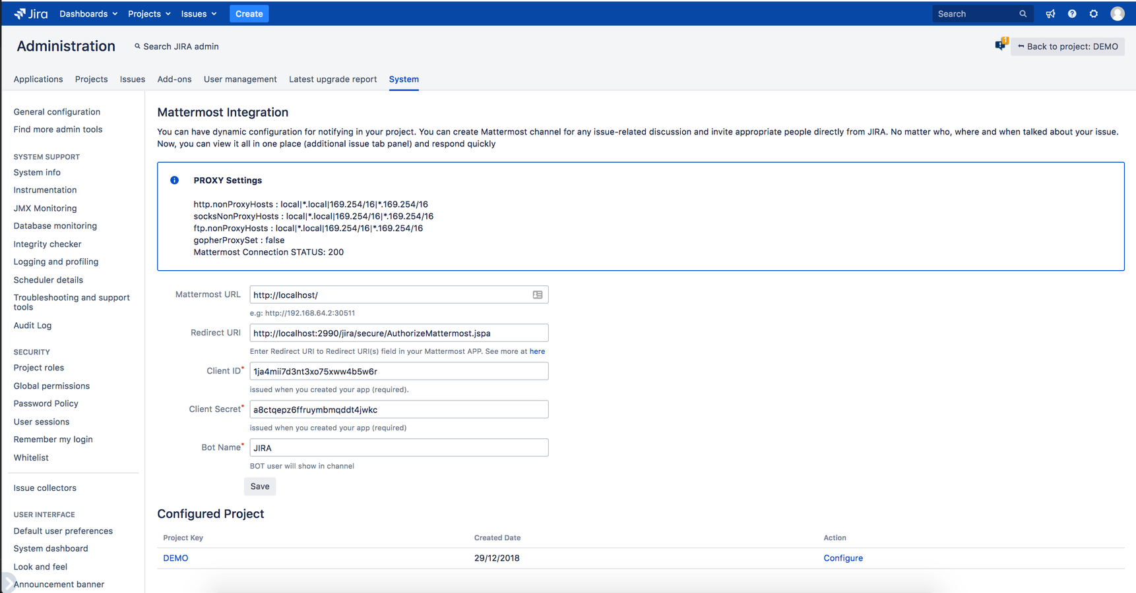Image resolution: width=1136 pixels, height=593 pixels.
Task: Open Troubleshooting and support tools
Action: [72, 302]
